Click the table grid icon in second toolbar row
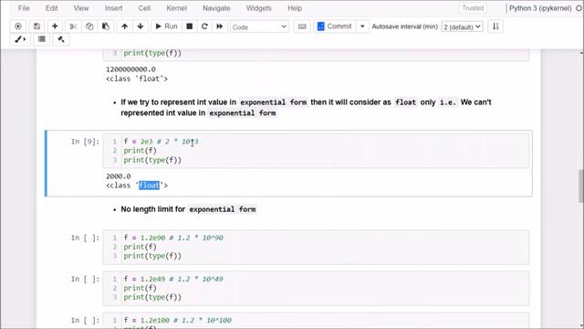This screenshot has height=329, width=584. (x=42, y=39)
